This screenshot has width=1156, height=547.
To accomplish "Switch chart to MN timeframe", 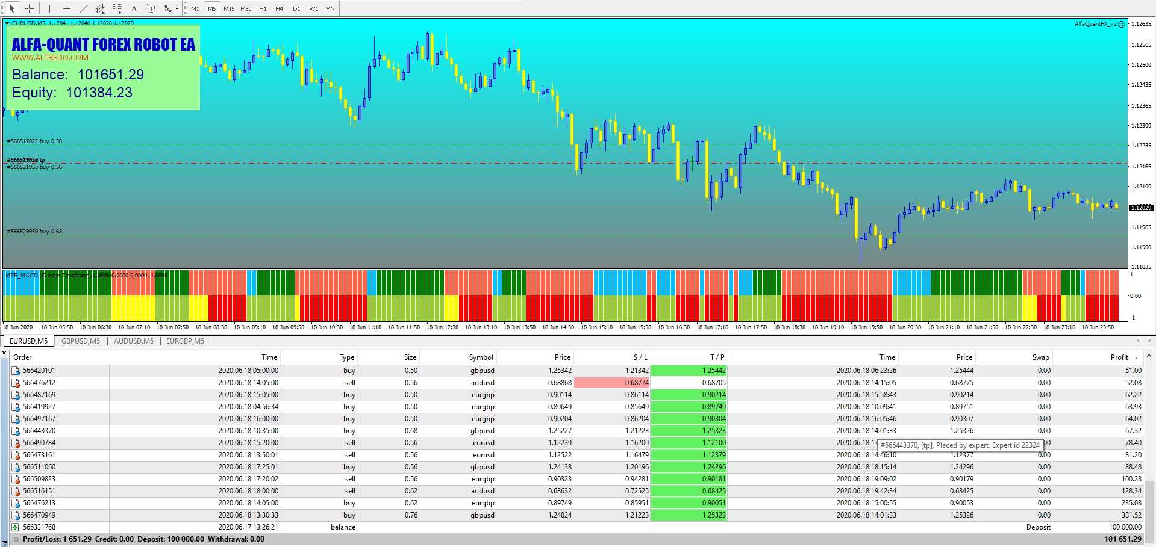I will click(x=330, y=8).
